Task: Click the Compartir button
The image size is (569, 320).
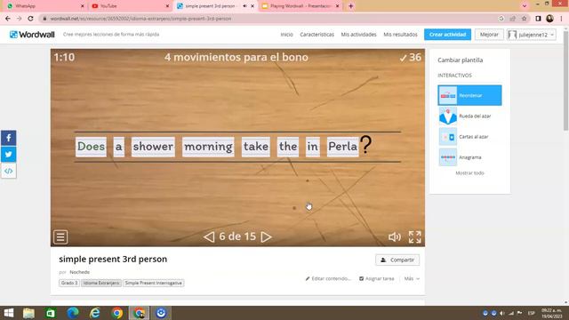Action: tap(397, 260)
